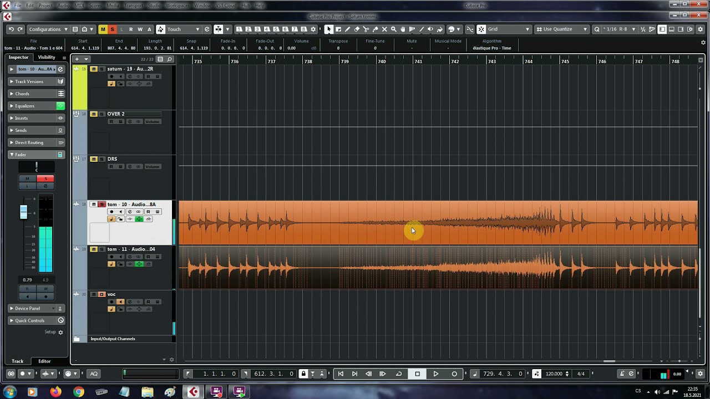
Task: Select the Mute X tool
Action: (x=384, y=29)
